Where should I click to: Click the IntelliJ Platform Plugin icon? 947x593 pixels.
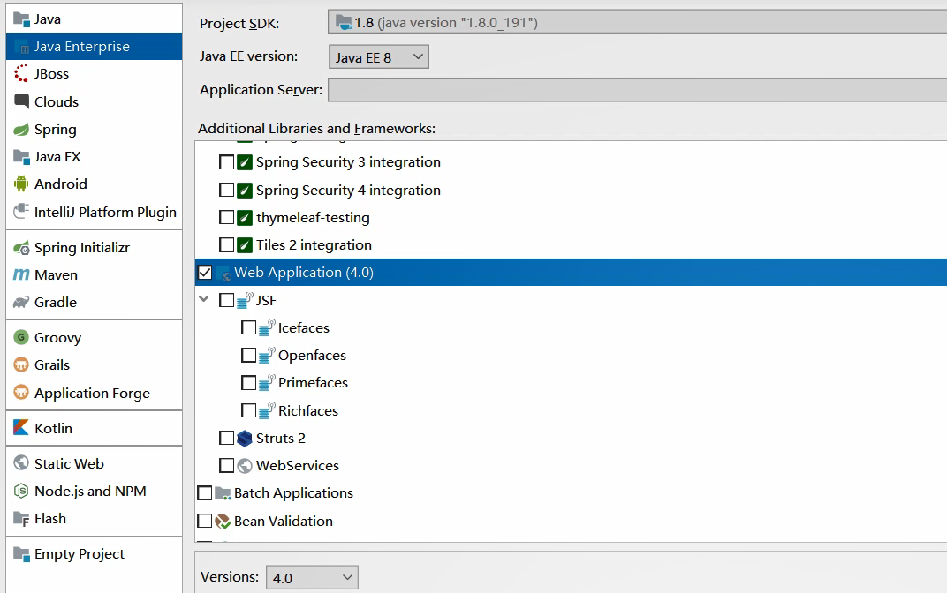coord(21,212)
